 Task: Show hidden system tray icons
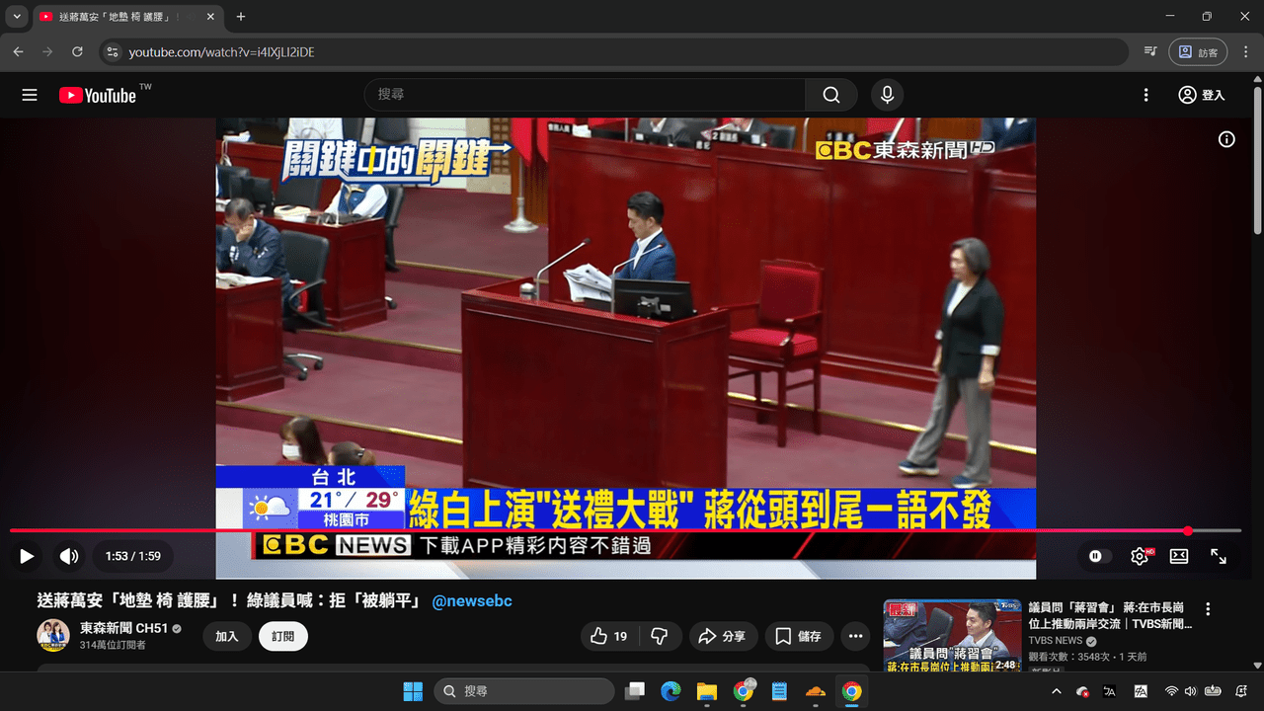(1056, 691)
